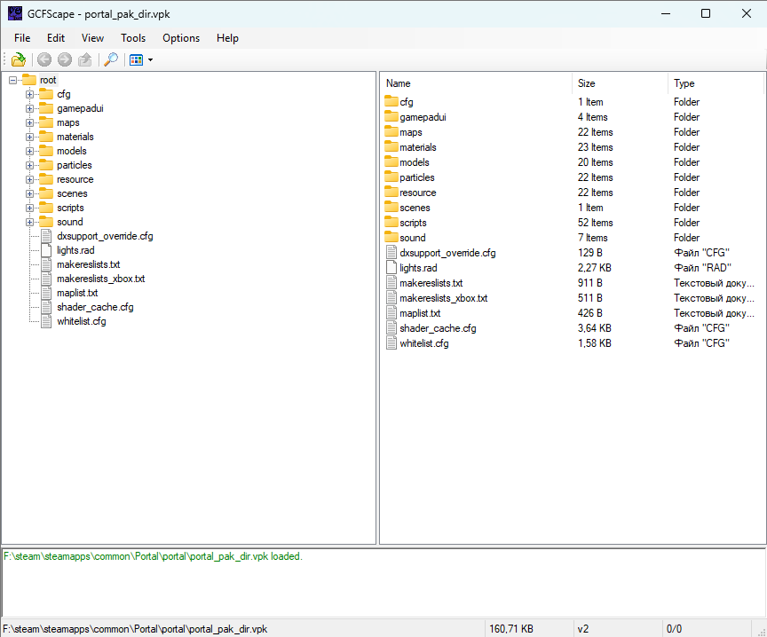Select scenes folder icon in file list
The image size is (767, 637).
(391, 208)
